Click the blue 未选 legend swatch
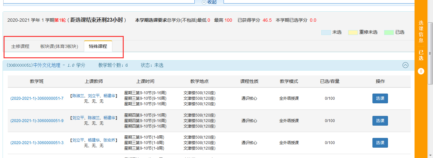 tap(326, 32)
